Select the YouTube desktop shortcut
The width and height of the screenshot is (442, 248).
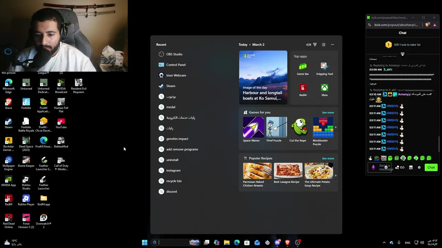(x=61, y=123)
